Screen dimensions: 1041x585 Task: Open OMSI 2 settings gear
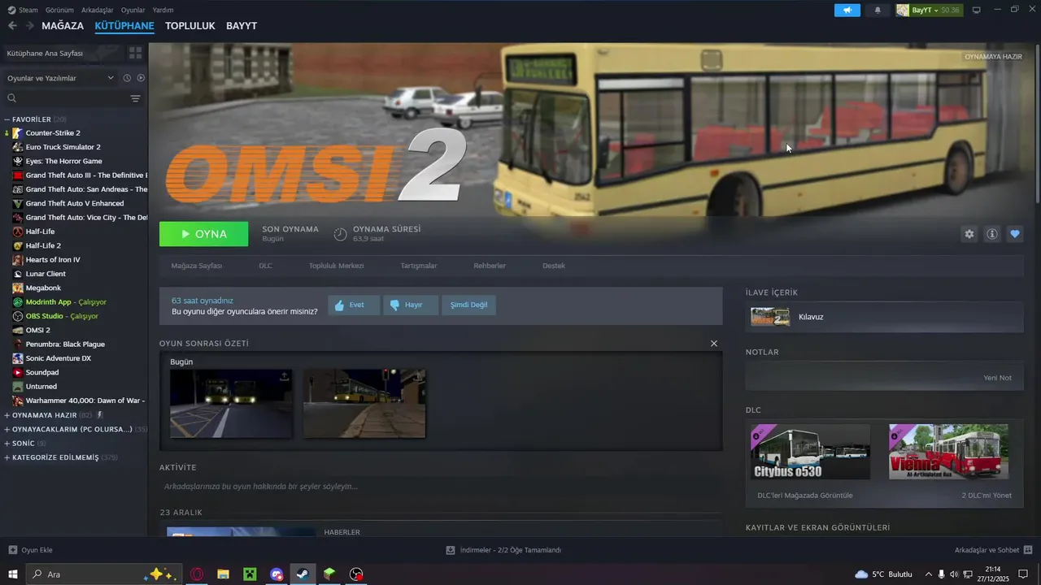pos(969,234)
